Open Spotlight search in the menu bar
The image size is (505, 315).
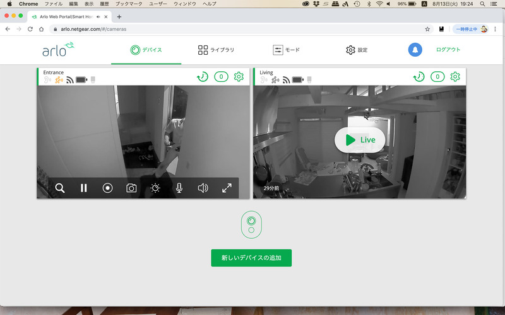[x=482, y=4]
